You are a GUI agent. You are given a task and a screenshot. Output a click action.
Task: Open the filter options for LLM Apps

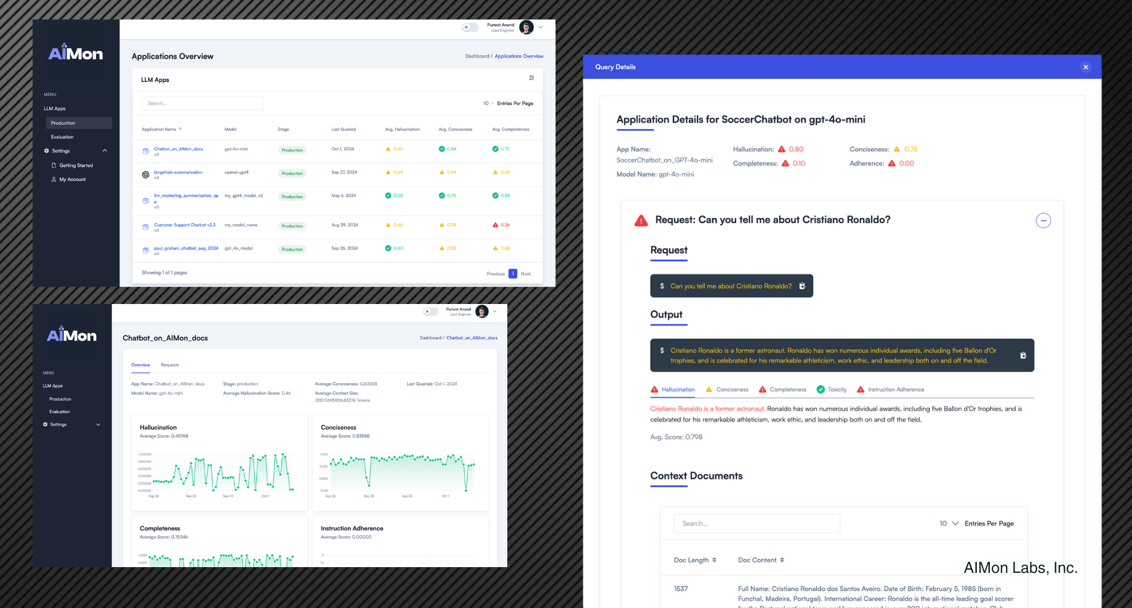point(532,78)
